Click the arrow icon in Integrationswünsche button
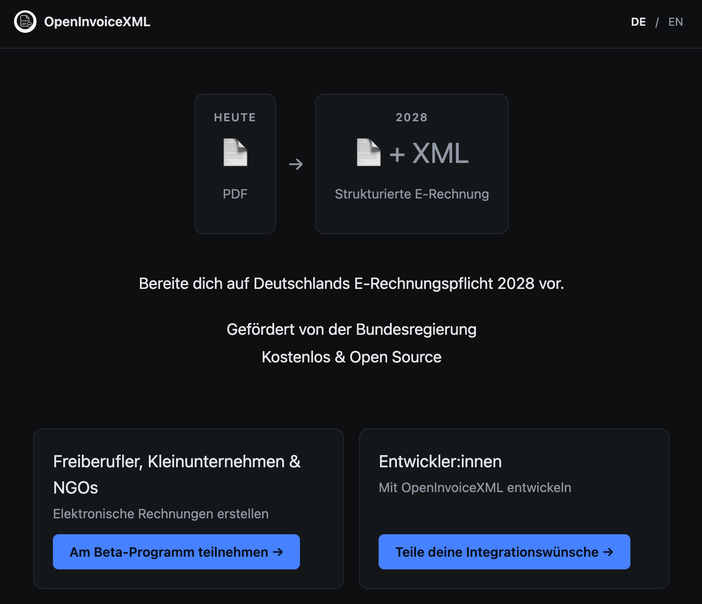Screen dimensions: 702x604 (x=608, y=552)
